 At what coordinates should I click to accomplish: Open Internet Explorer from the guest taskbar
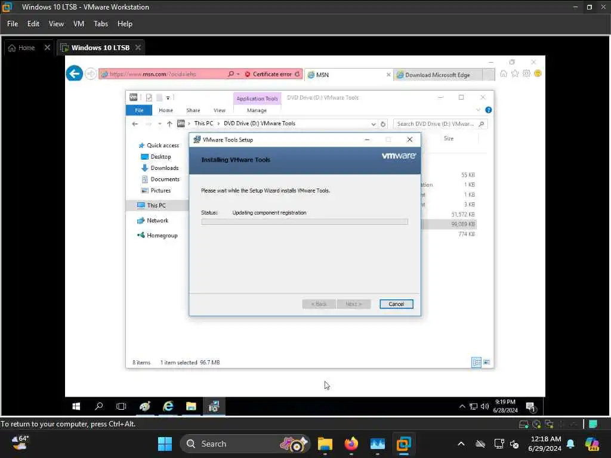(x=168, y=406)
